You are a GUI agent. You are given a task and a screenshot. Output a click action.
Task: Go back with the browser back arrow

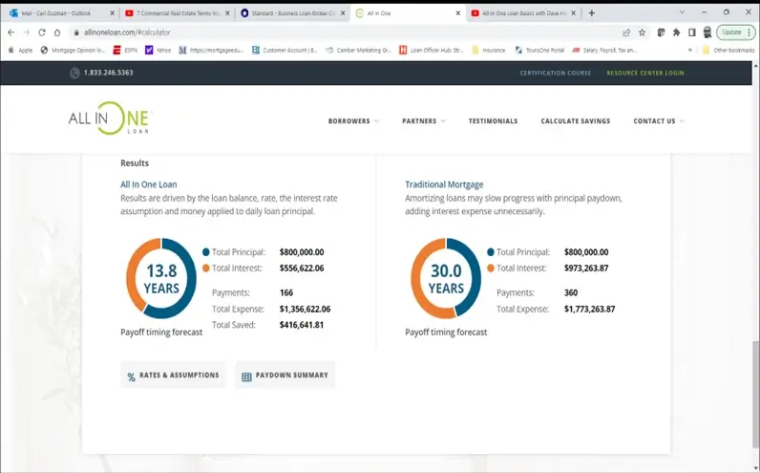pos(11,32)
